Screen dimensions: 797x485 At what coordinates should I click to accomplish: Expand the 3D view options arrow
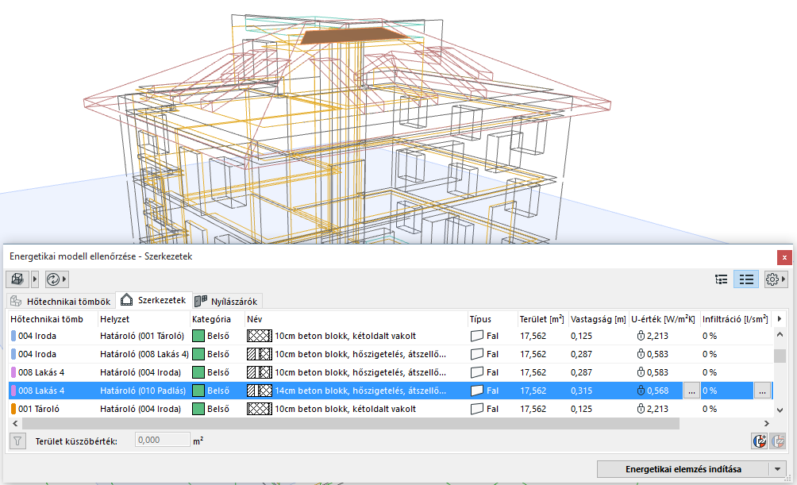tap(35, 279)
